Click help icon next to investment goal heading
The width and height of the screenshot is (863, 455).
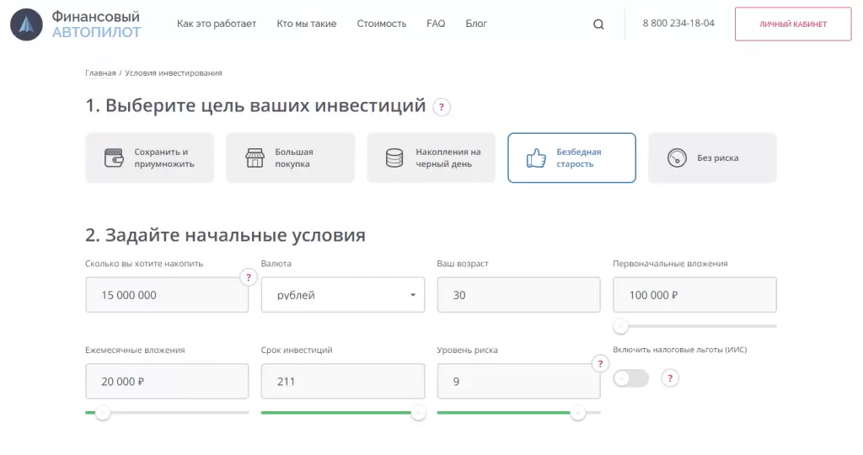(x=442, y=107)
